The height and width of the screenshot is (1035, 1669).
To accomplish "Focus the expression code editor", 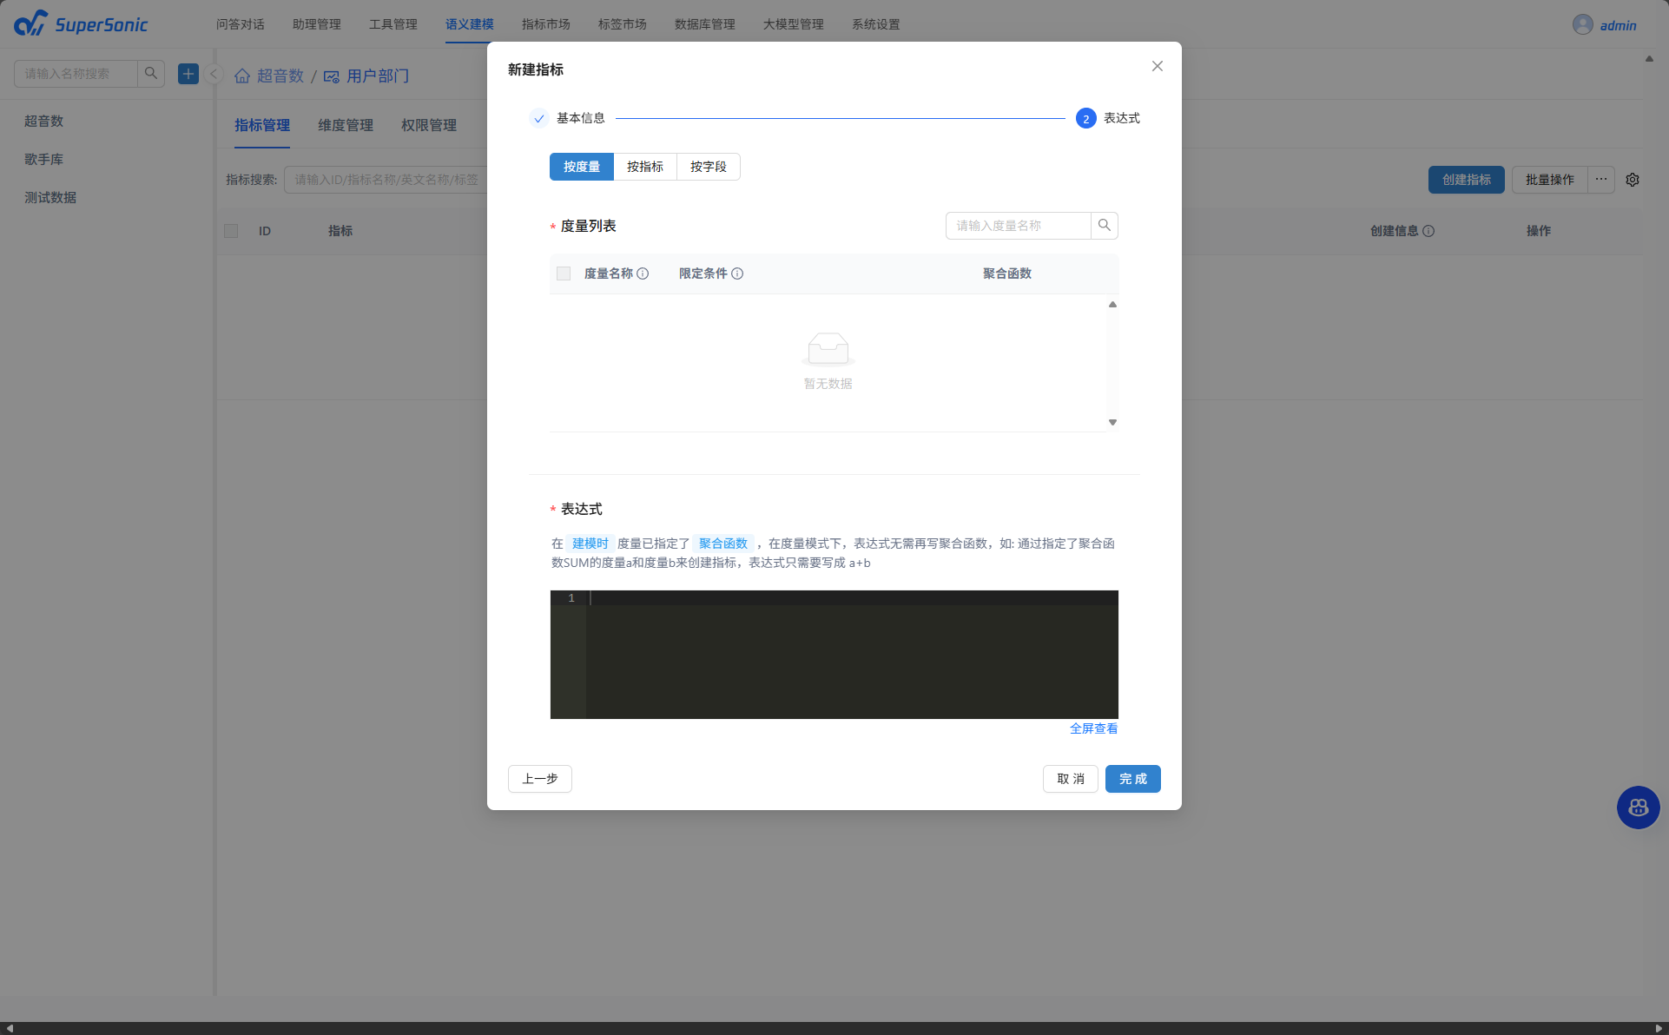I will pos(834,655).
